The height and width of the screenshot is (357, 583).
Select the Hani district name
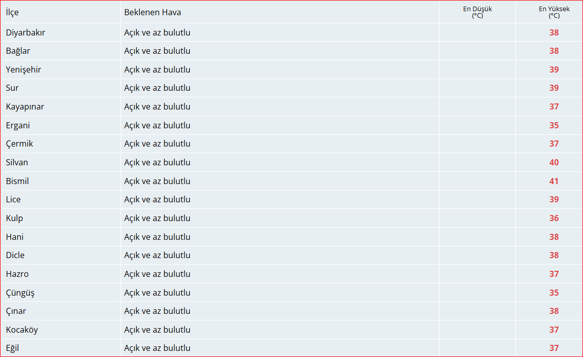pyautogui.click(x=15, y=237)
